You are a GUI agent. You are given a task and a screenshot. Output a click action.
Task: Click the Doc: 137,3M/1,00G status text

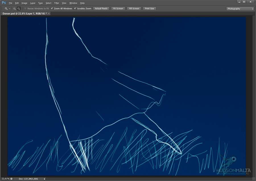click(28, 179)
